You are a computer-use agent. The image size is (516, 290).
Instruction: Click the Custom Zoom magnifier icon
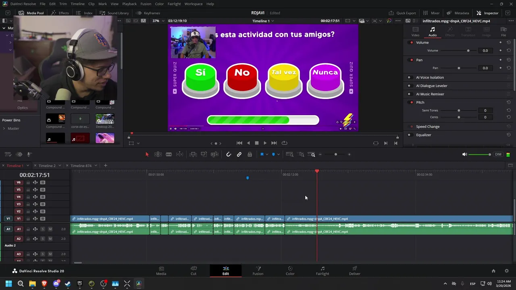click(x=312, y=154)
